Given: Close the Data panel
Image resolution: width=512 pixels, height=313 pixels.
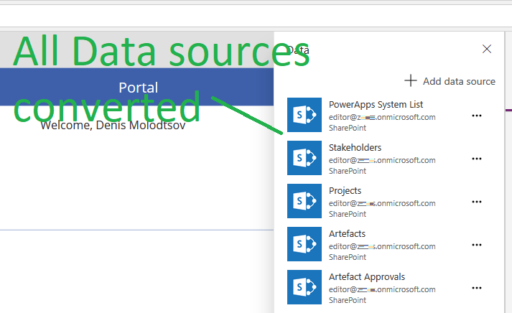Looking at the screenshot, I should 487,49.
